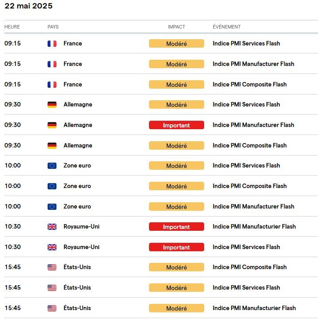Screen dimensions: 318x319
Task: Click the Modéré badge for France PMI Manufacturer
Action: [176, 64]
